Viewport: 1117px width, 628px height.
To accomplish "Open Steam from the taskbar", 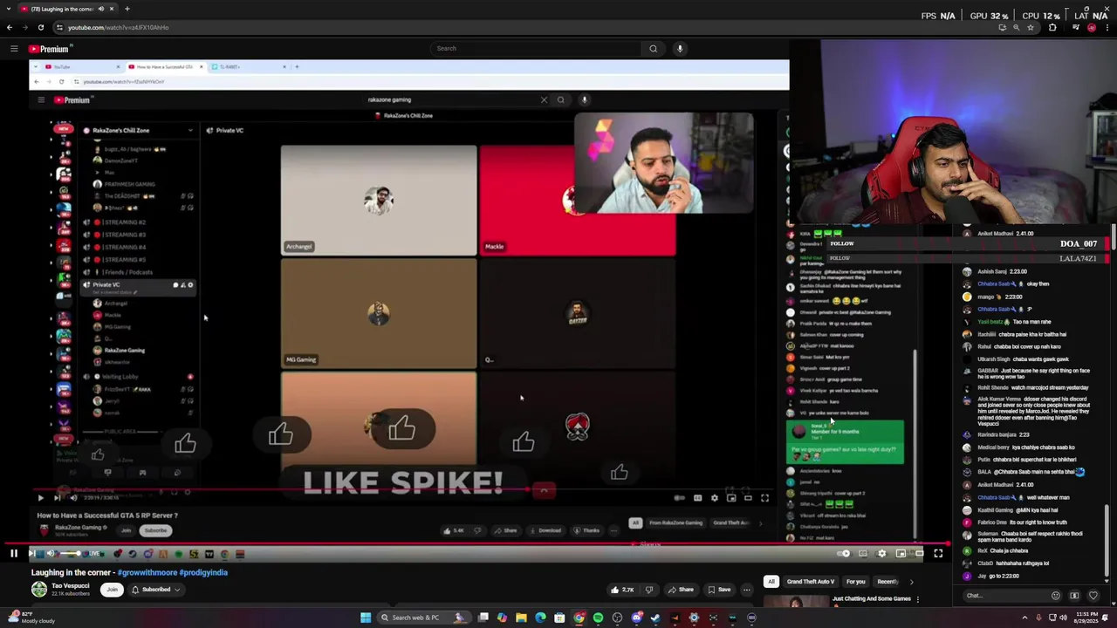I will click(x=655, y=618).
